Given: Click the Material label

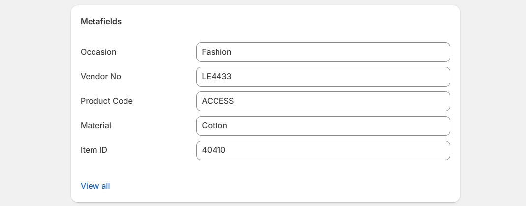Looking at the screenshot, I should 96,125.
